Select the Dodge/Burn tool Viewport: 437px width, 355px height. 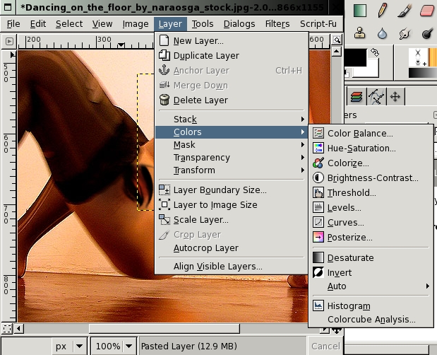coord(426,33)
